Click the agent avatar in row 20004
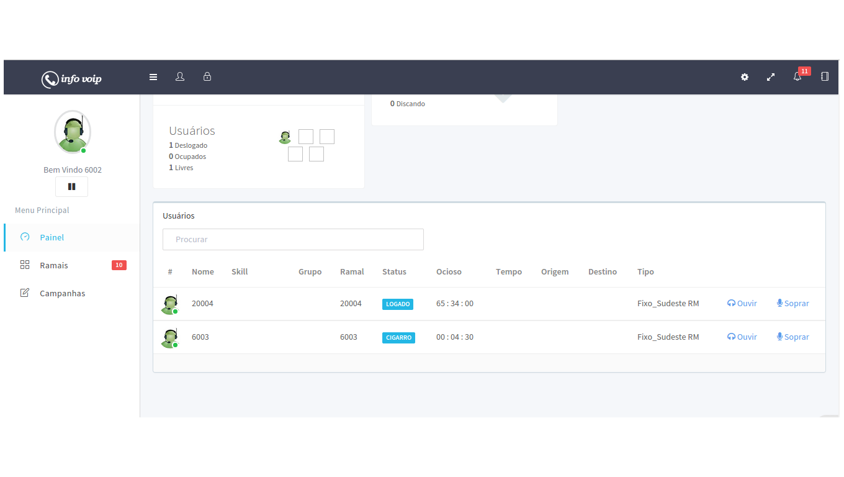 click(169, 304)
